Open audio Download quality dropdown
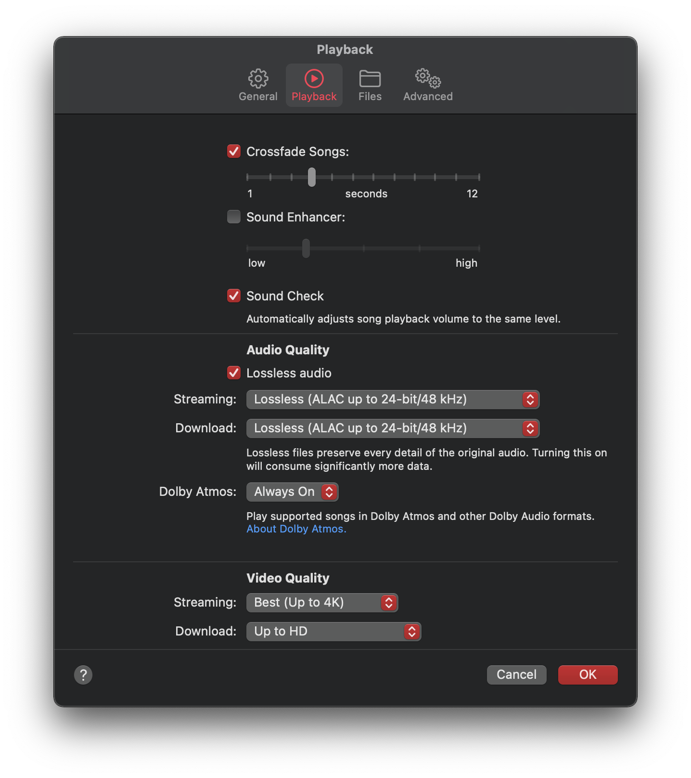Viewport: 691px width, 778px height. [393, 428]
